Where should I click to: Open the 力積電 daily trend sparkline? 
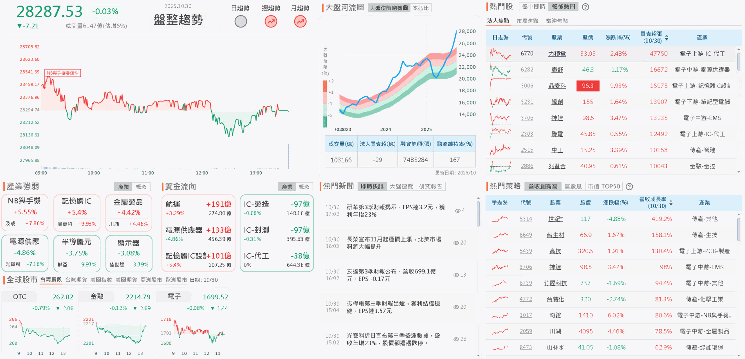(x=501, y=53)
